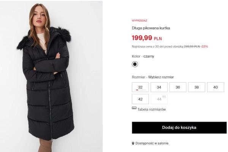
Task: Choose size 32
Action: tap(140, 87)
